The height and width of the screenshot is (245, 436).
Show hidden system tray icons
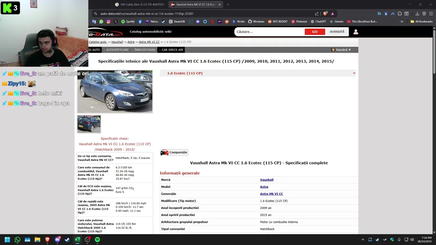(363, 240)
